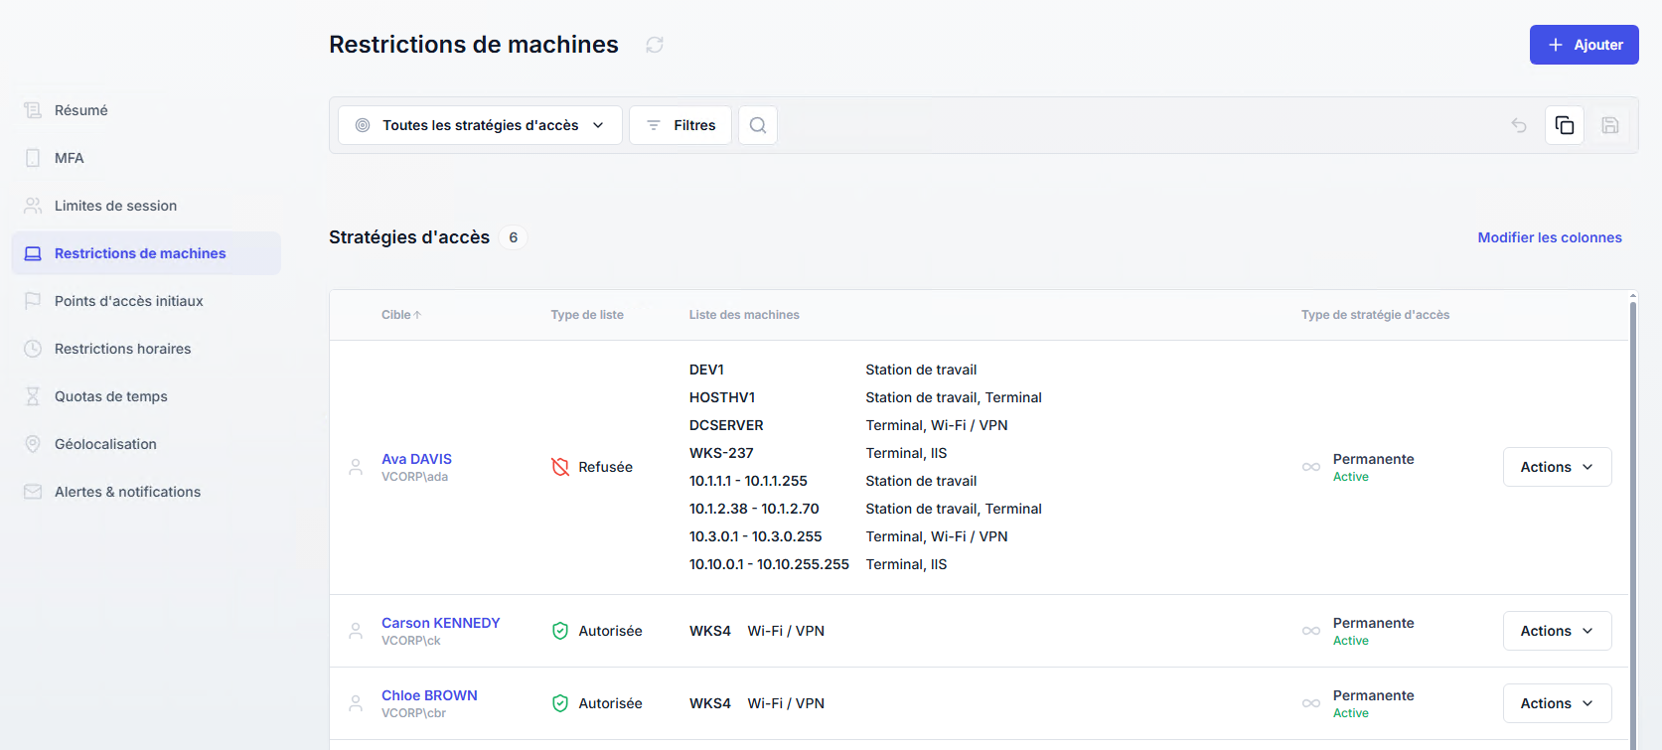This screenshot has height=750, width=1662.
Task: Expand the Actions menu for Ava DAVIS
Action: (1557, 467)
